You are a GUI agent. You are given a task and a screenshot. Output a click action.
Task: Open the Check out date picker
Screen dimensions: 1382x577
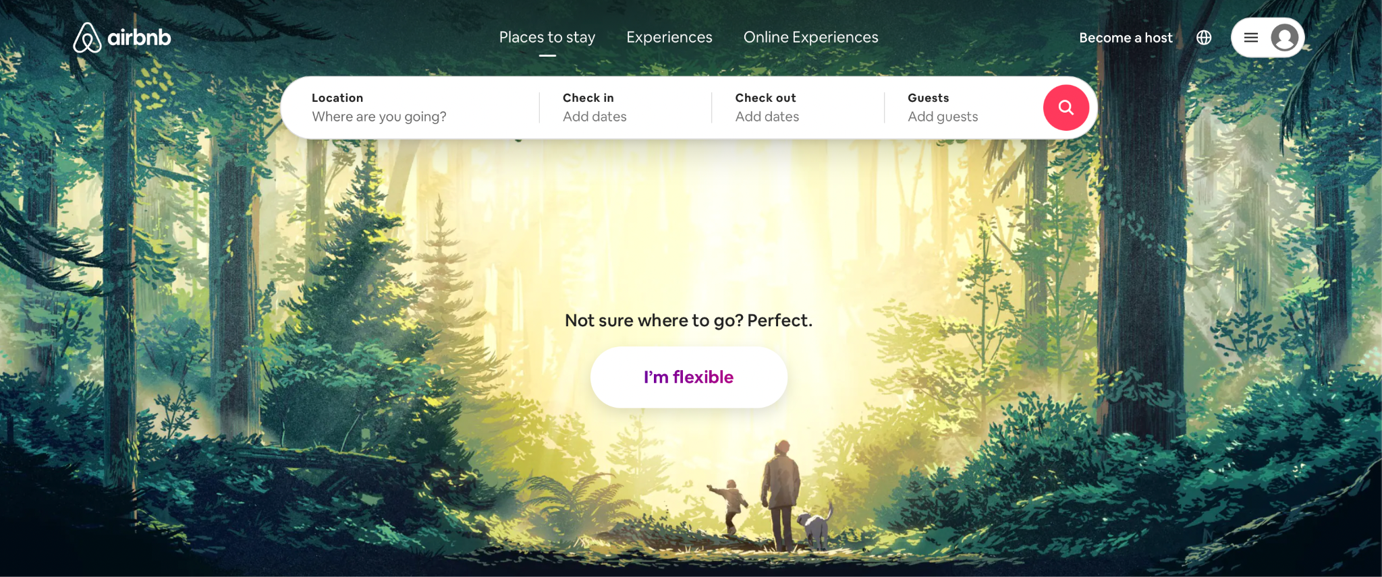click(x=798, y=107)
